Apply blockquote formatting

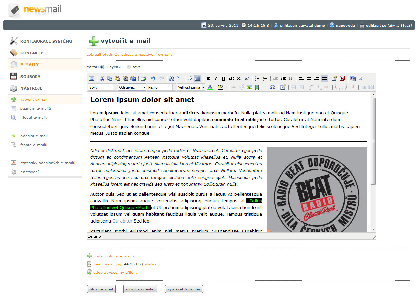pos(291,79)
